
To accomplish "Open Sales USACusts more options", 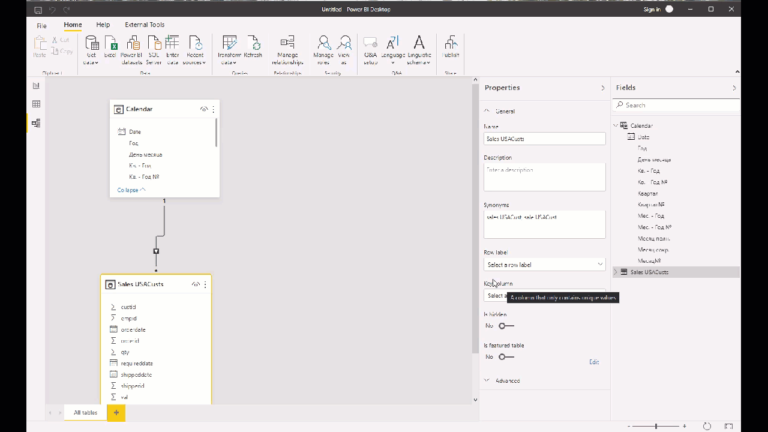I will click(205, 284).
